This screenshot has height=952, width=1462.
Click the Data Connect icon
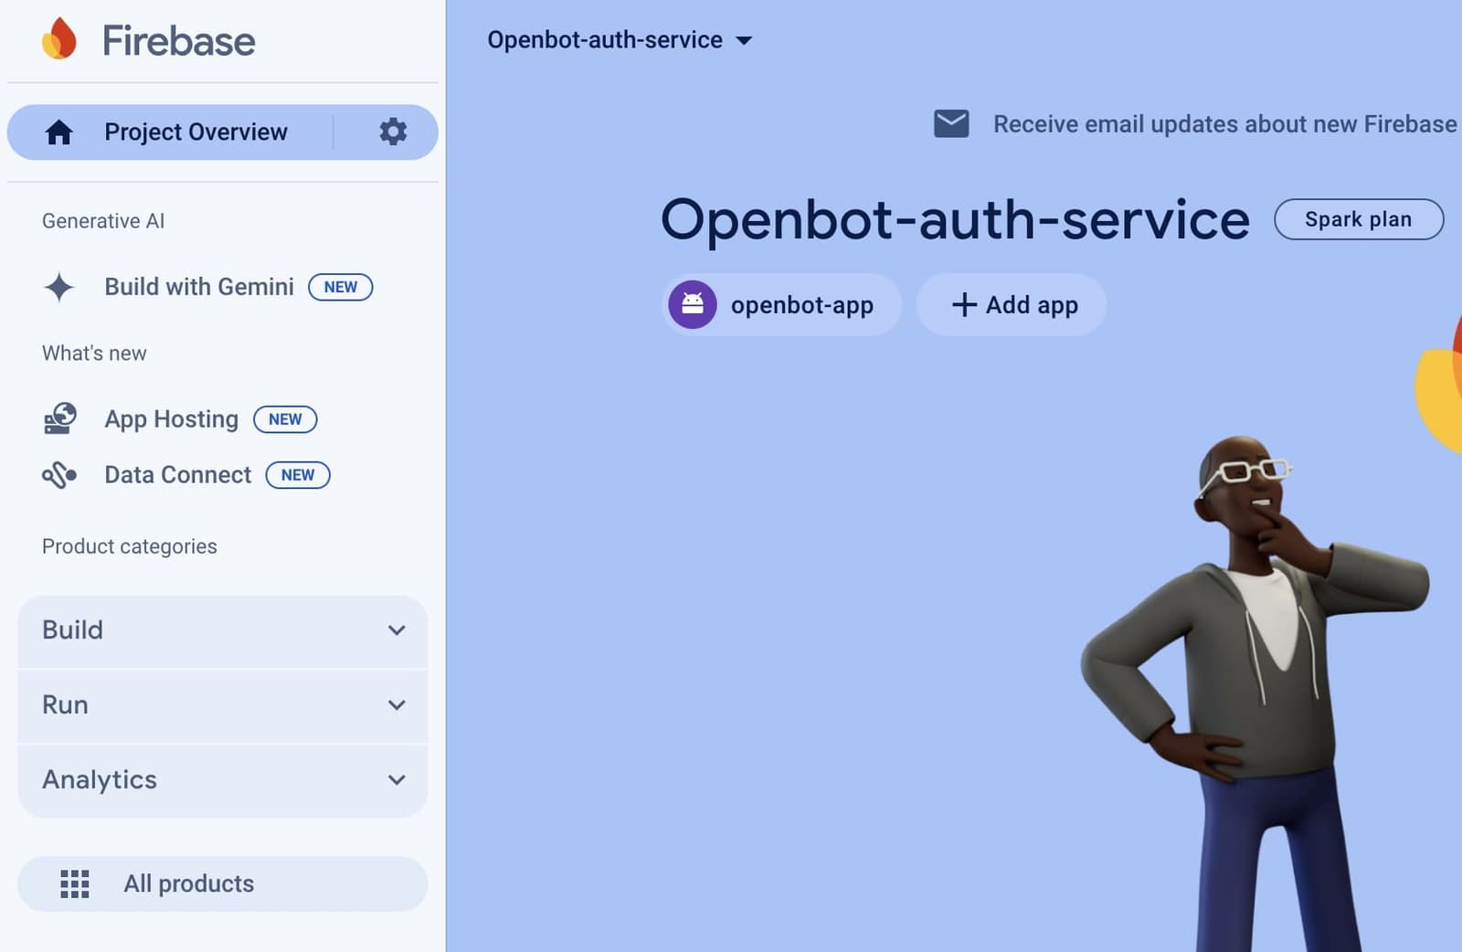click(x=59, y=475)
